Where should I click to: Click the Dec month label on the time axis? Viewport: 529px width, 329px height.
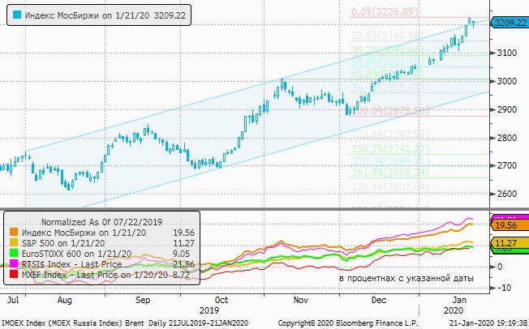[x=379, y=300]
